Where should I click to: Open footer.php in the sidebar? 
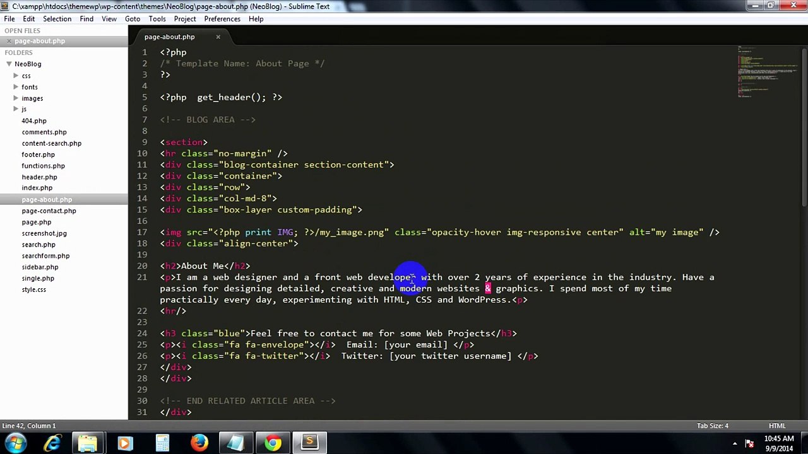pyautogui.click(x=39, y=154)
